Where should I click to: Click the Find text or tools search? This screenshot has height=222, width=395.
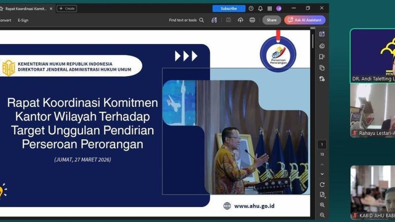[x=186, y=20]
